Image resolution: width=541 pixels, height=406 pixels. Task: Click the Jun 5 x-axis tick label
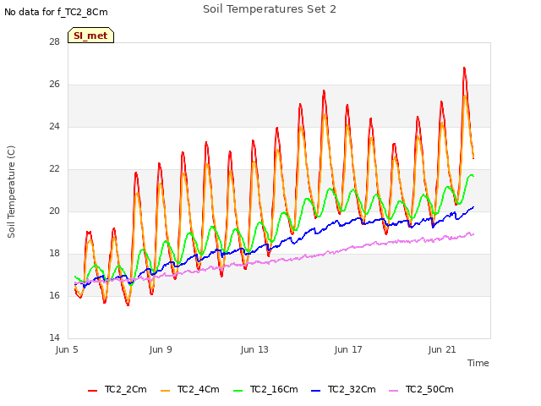[67, 349]
